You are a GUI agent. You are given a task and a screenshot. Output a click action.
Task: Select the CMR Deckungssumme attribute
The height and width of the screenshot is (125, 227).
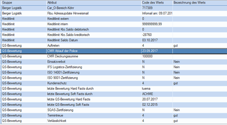click(x=63, y=56)
